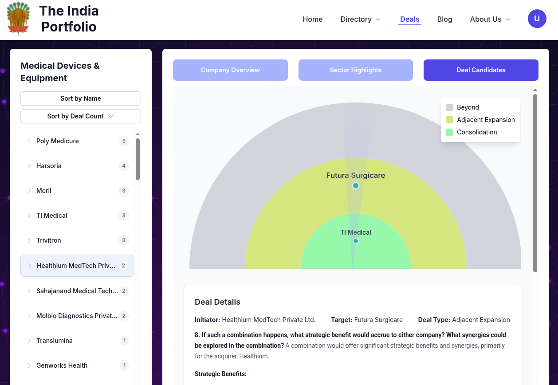Click the India Portfolio peacock logo
The image size is (558, 385).
[18, 19]
